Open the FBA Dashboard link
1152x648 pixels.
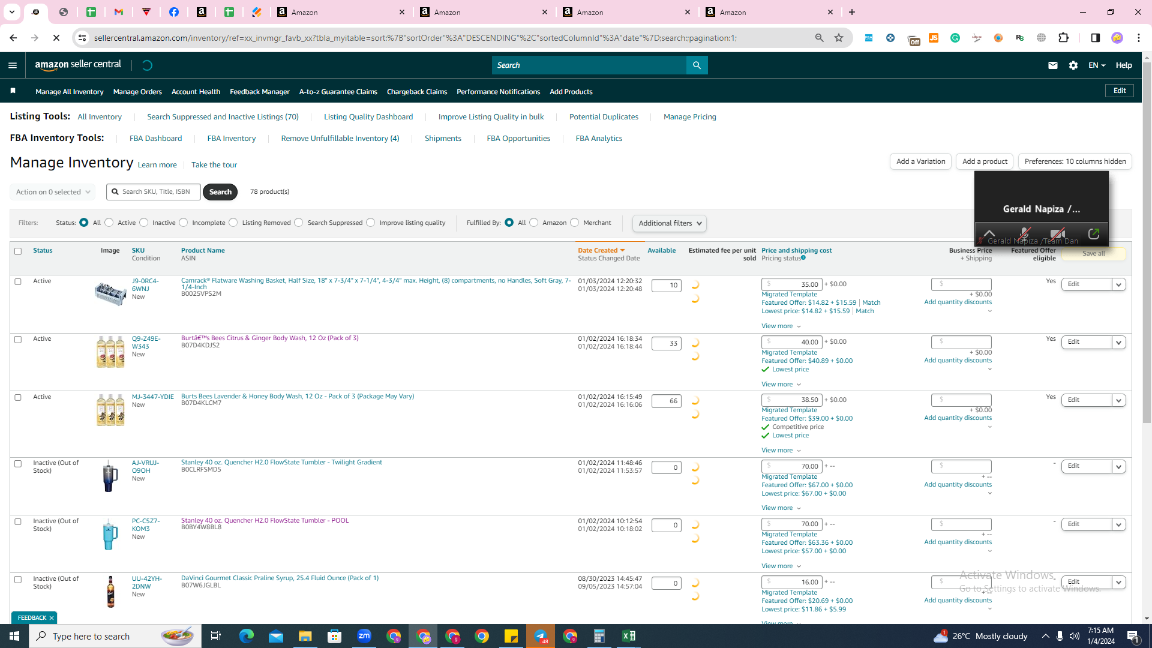(155, 139)
